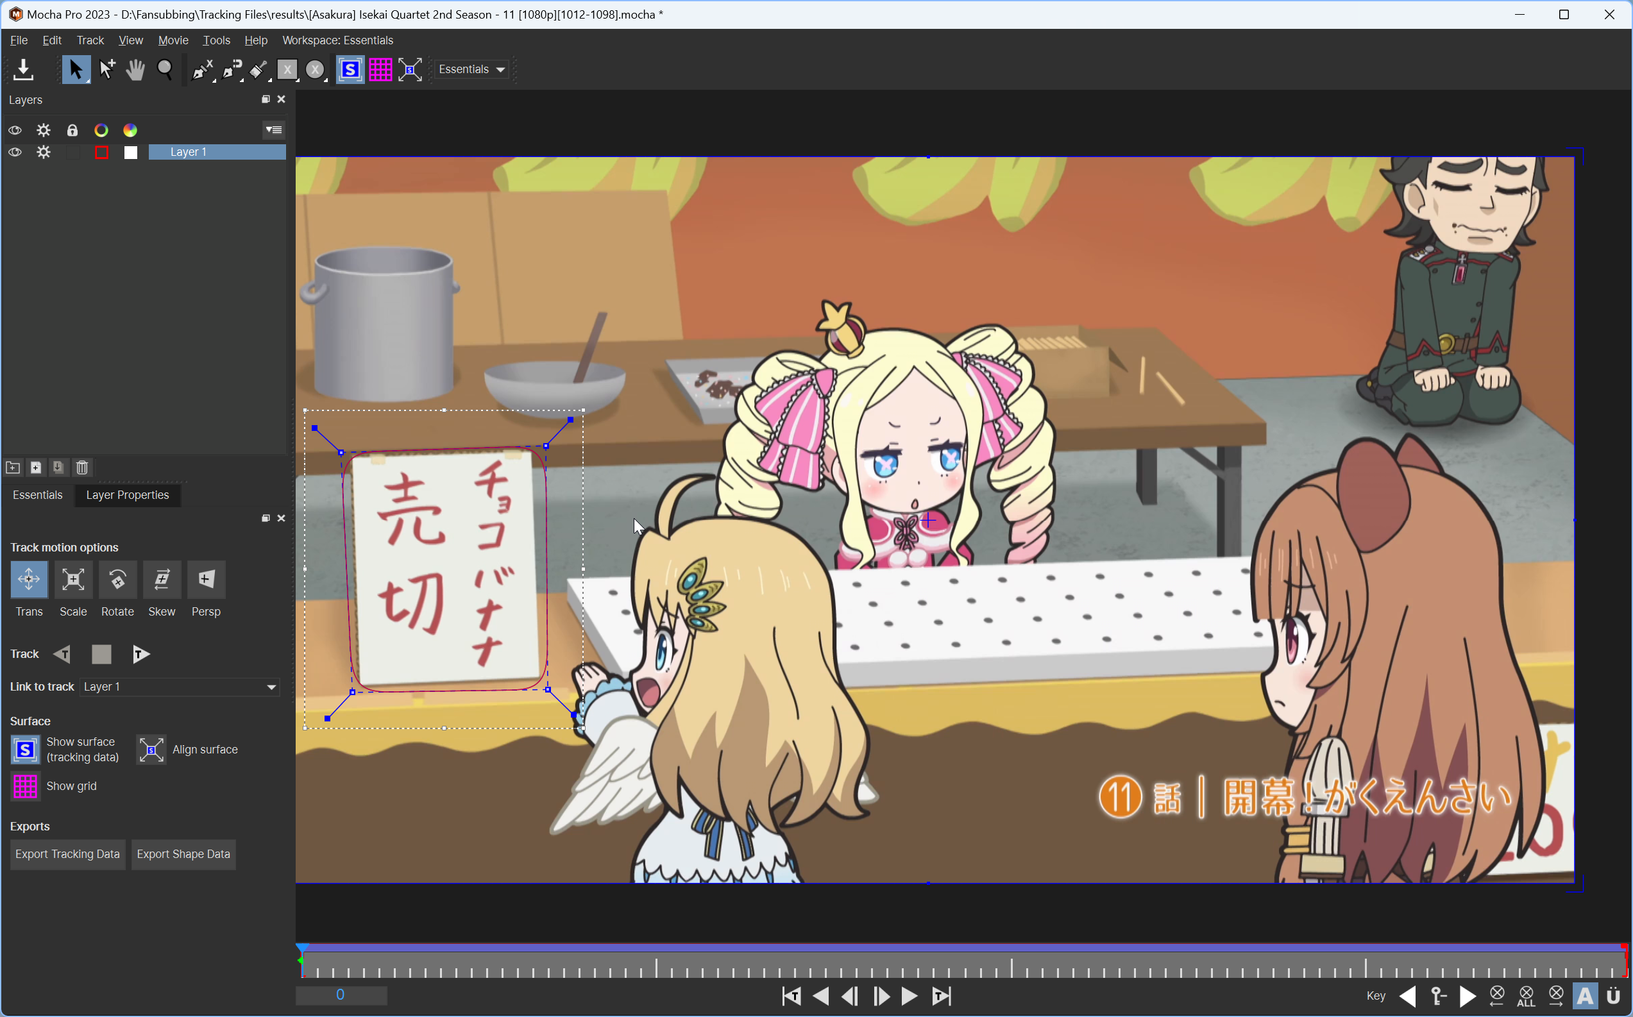Open the Track menu
Viewport: 1633px width, 1017px height.
90,40
